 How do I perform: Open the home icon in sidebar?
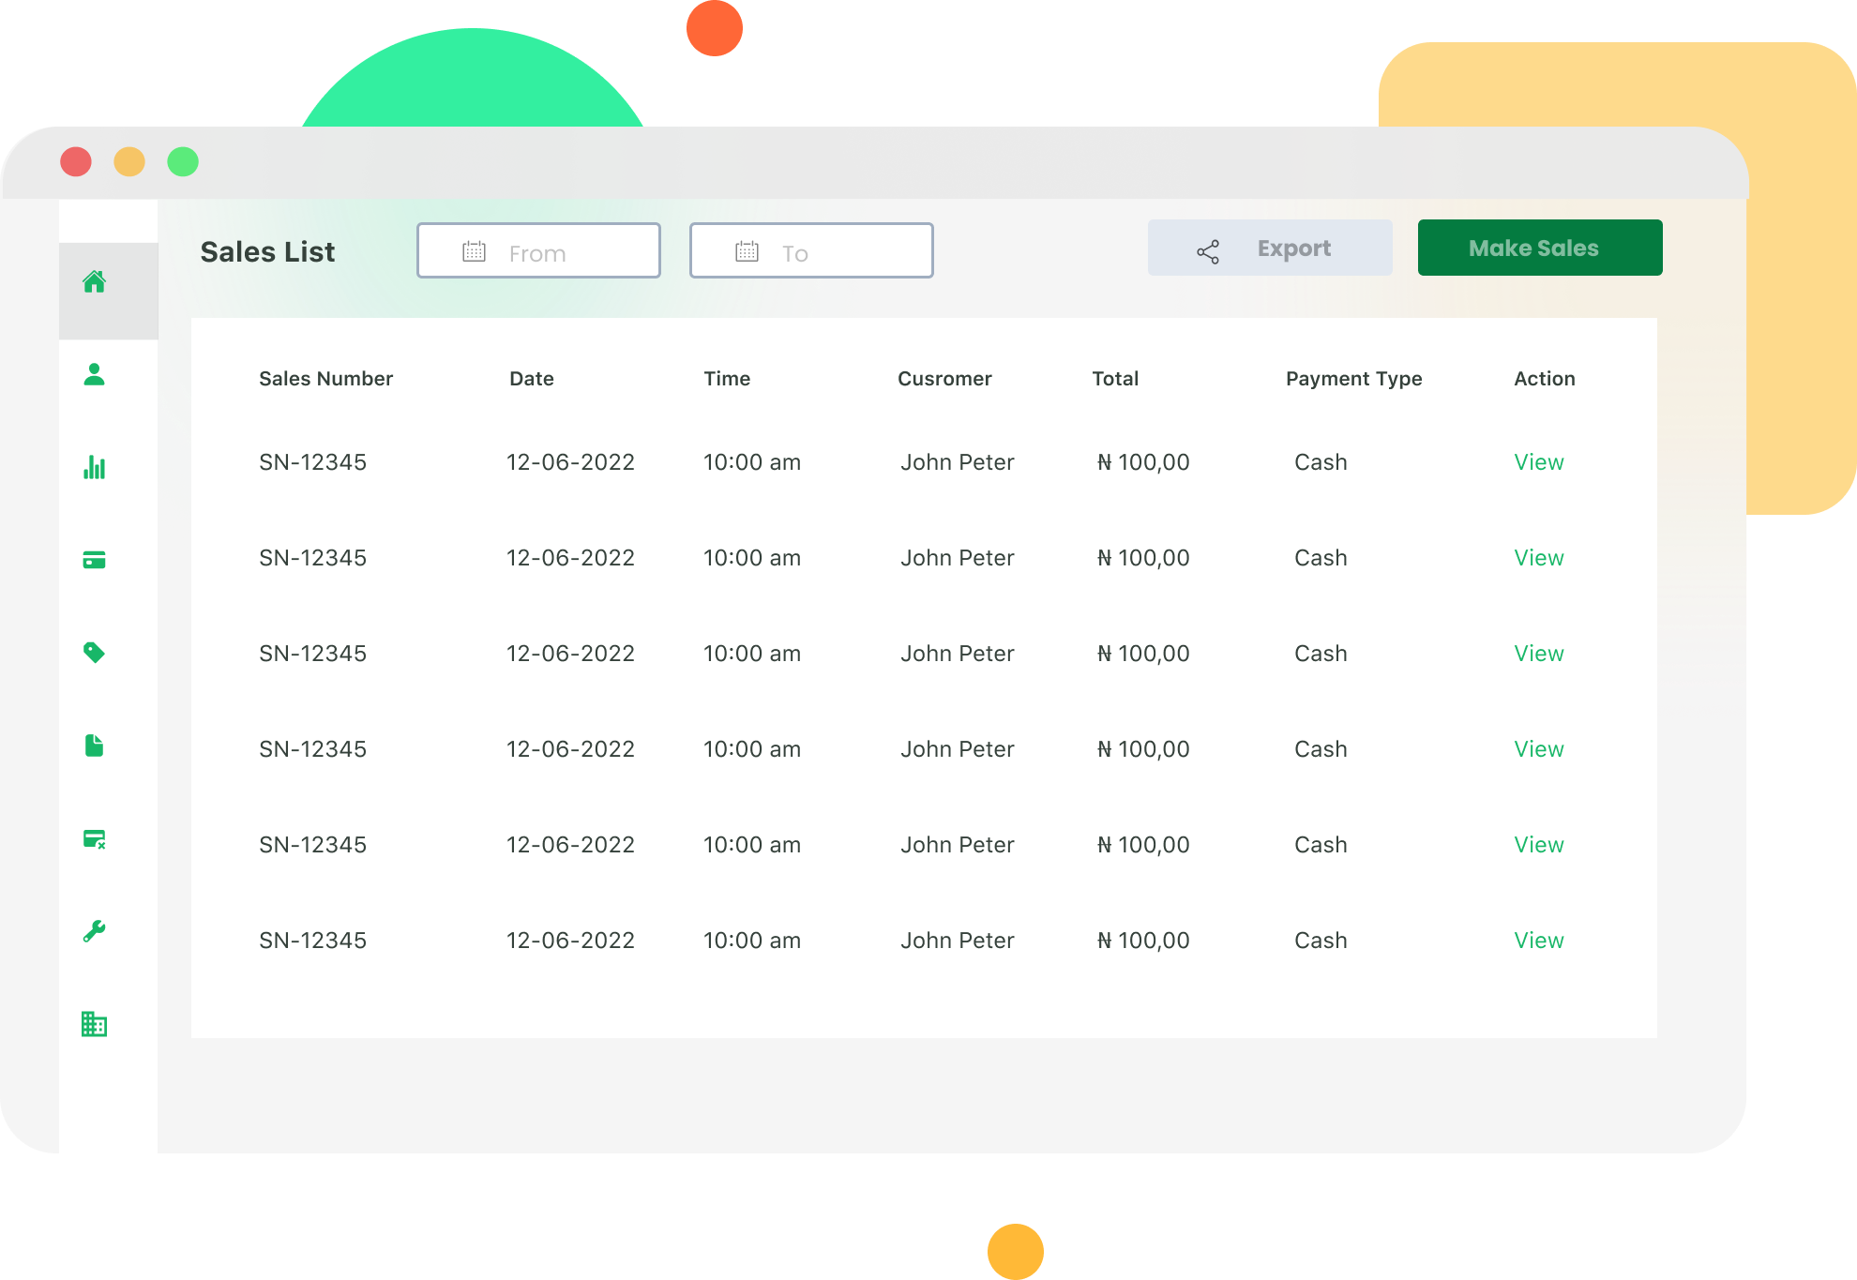tap(95, 281)
